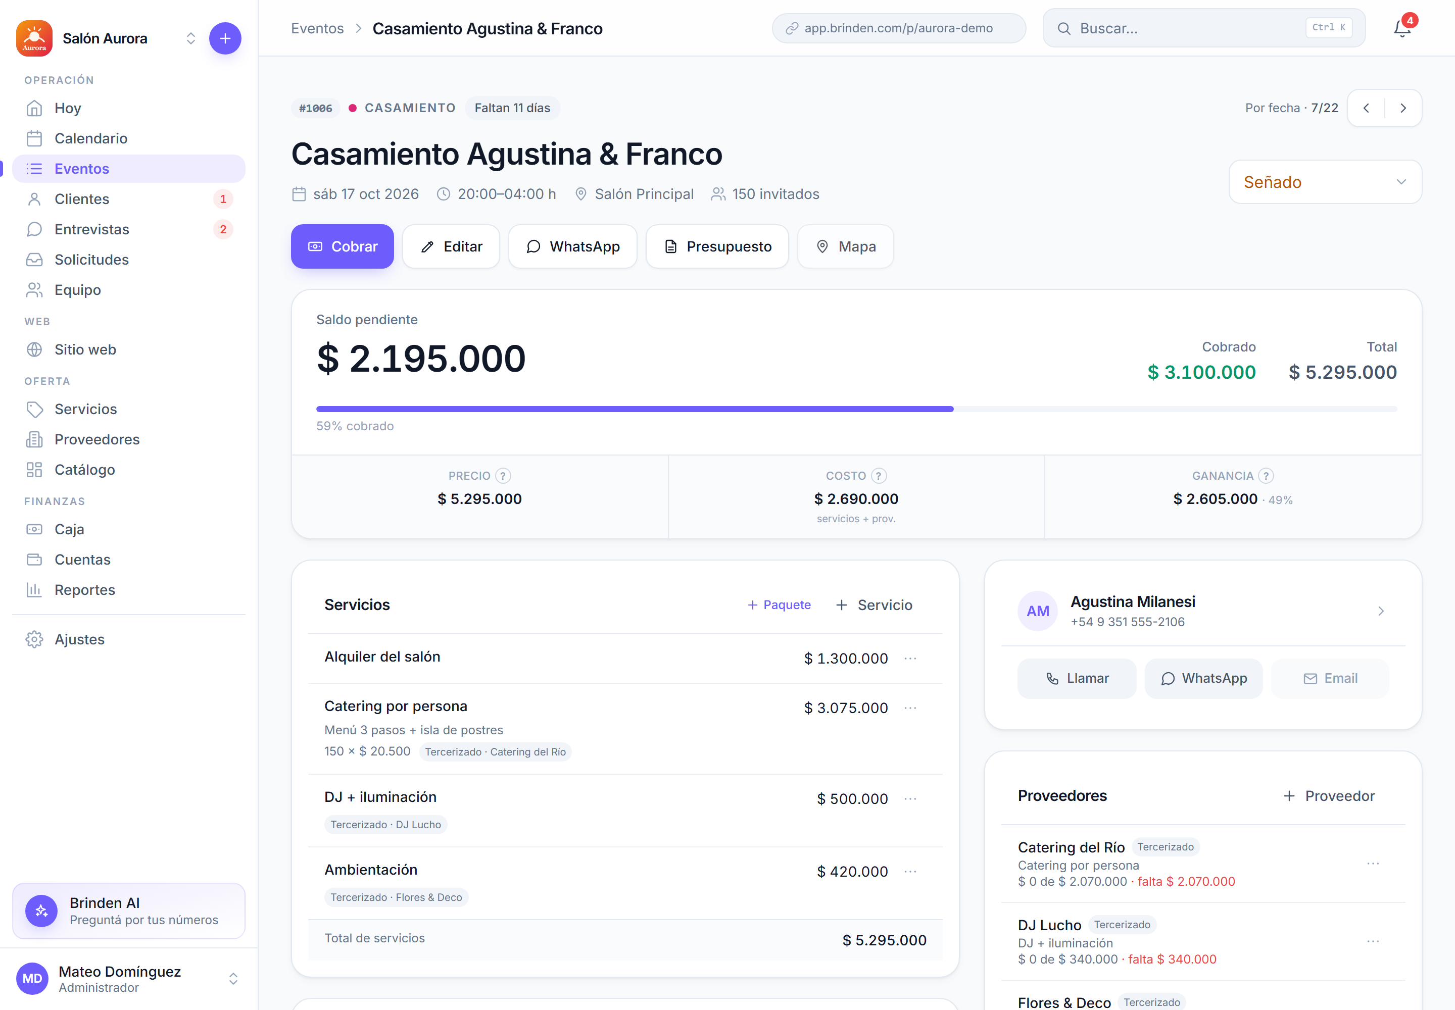Viewport: 1455px width, 1010px height.
Task: Open Calendario in sidebar
Action: coord(128,138)
